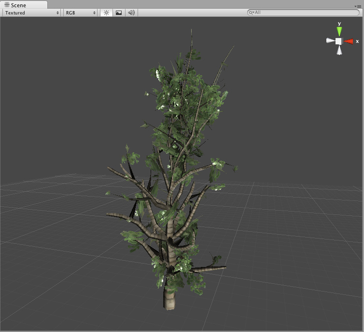Click the green Y axis gizmo cone
The width and height of the screenshot is (364, 332).
coord(339,31)
